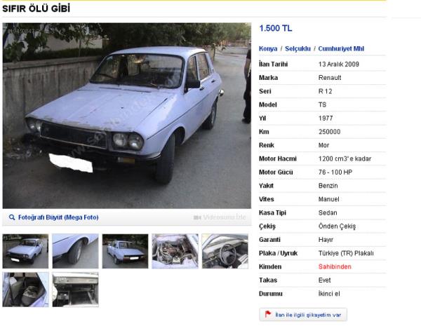Click İlan ile ilgili şikayetim var button
The image size is (421, 326).
[x=303, y=315]
